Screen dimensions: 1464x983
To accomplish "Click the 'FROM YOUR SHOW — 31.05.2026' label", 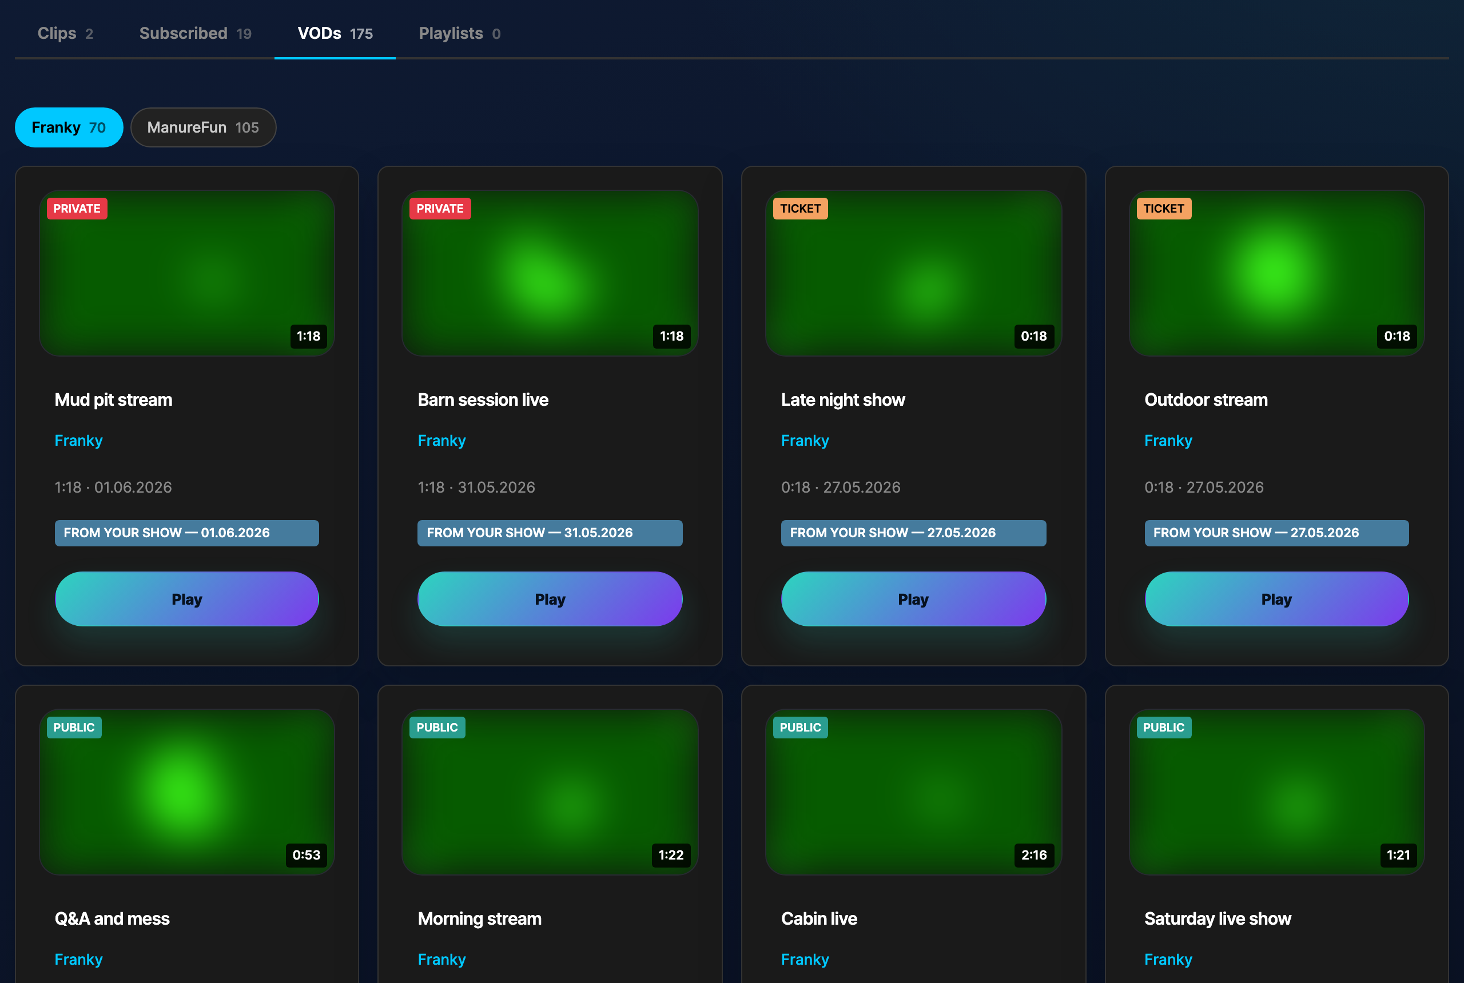I will click(550, 533).
